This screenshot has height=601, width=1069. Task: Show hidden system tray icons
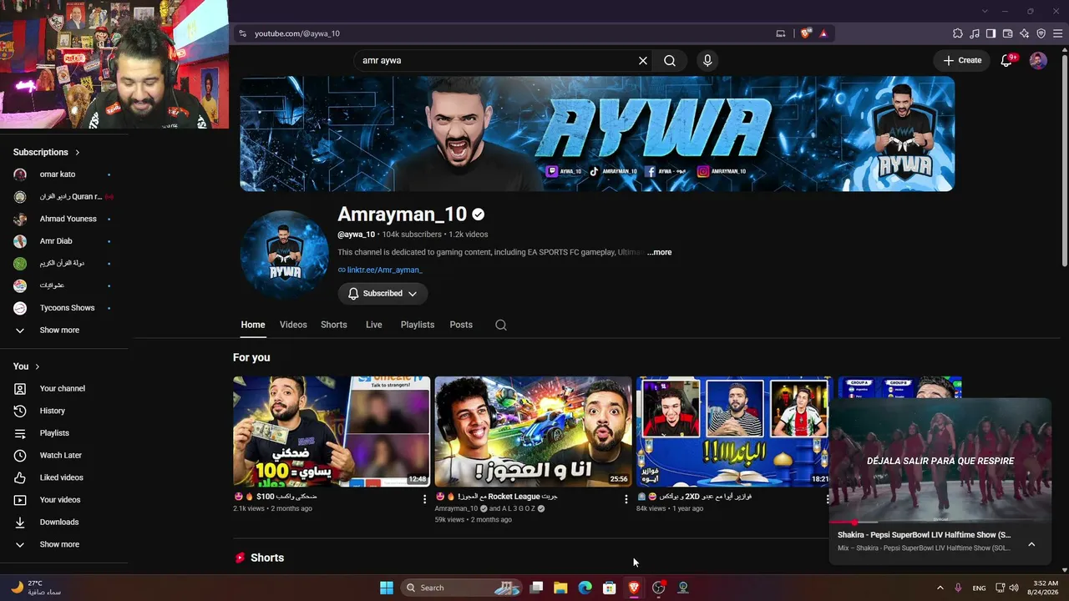940,588
